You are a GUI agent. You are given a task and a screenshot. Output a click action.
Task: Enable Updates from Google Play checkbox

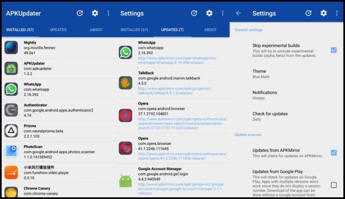coord(334,185)
